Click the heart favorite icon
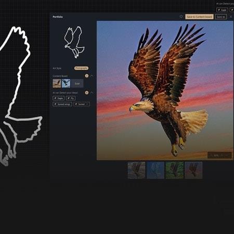 pos(181,17)
